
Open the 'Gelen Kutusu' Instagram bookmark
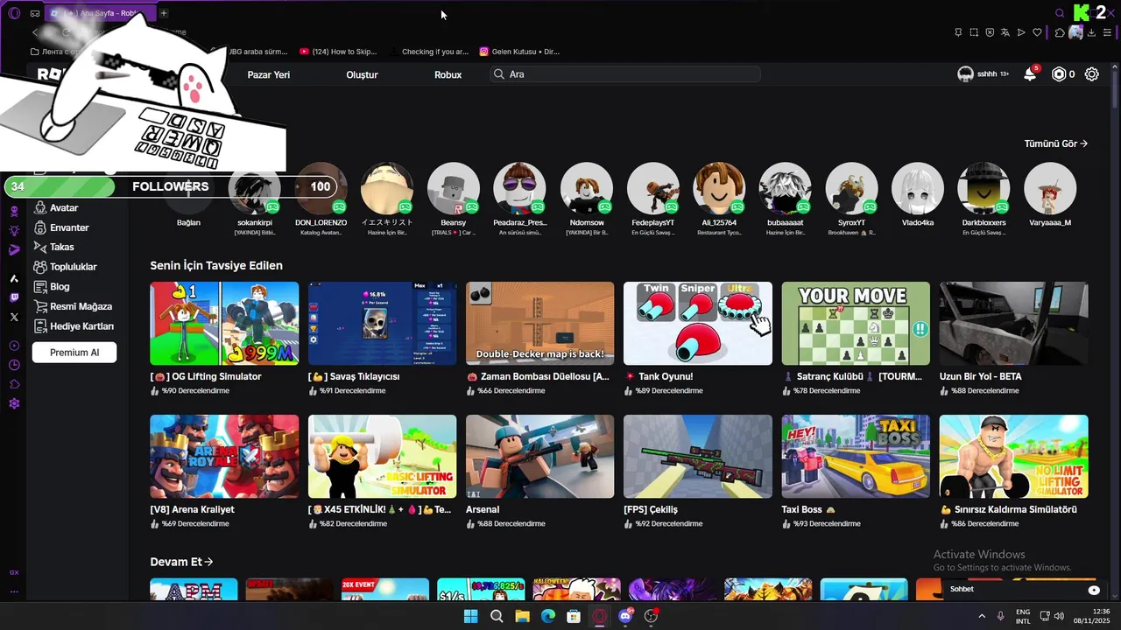pos(518,52)
